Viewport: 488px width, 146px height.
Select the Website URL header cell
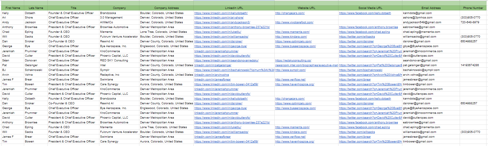point(306,8)
